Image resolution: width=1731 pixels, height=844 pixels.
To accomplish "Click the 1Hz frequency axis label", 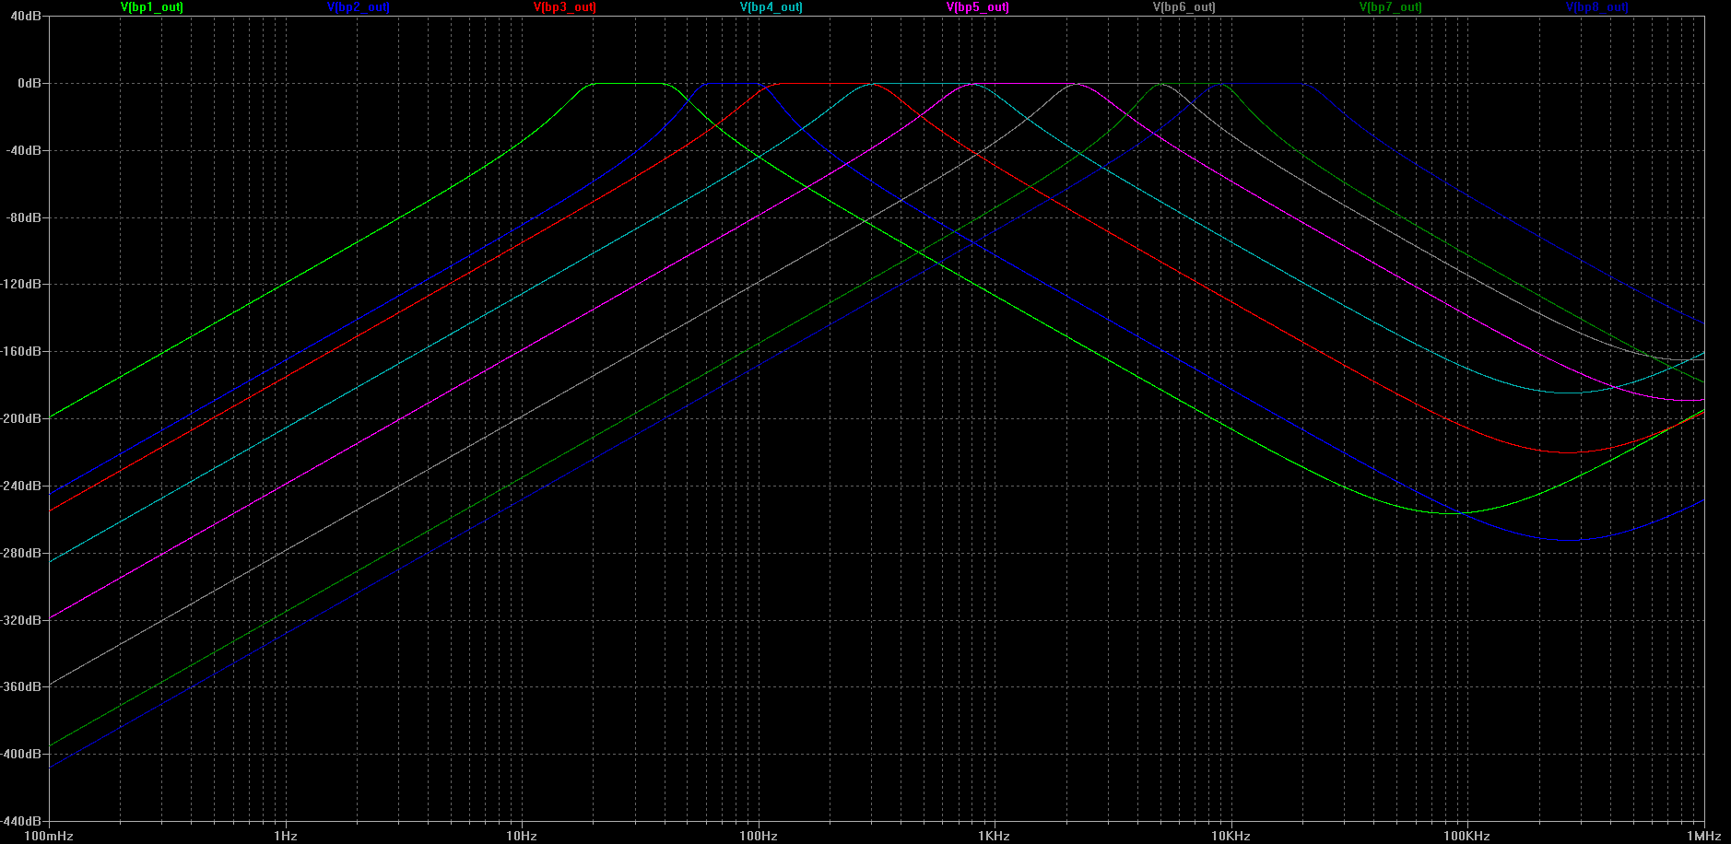I will pyautogui.click(x=286, y=837).
